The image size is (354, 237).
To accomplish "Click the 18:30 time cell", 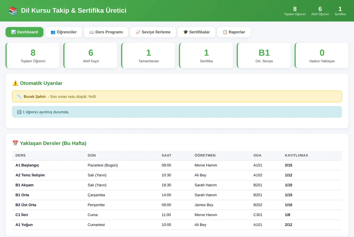I will pyautogui.click(x=166, y=185).
